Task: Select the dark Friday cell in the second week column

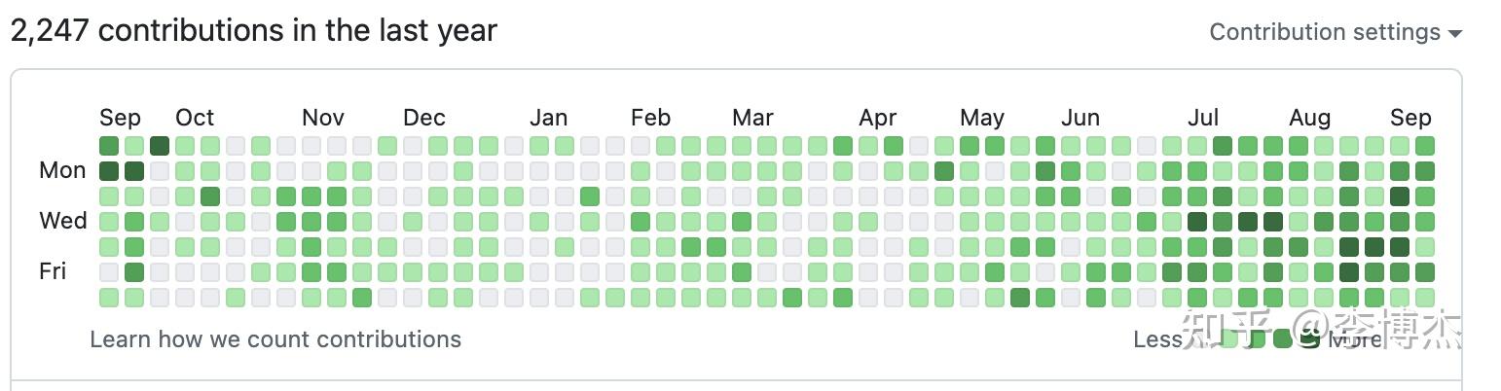Action: (134, 272)
